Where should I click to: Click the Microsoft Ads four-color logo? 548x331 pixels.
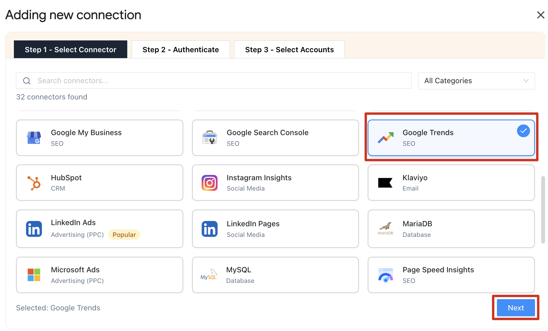[x=34, y=275]
